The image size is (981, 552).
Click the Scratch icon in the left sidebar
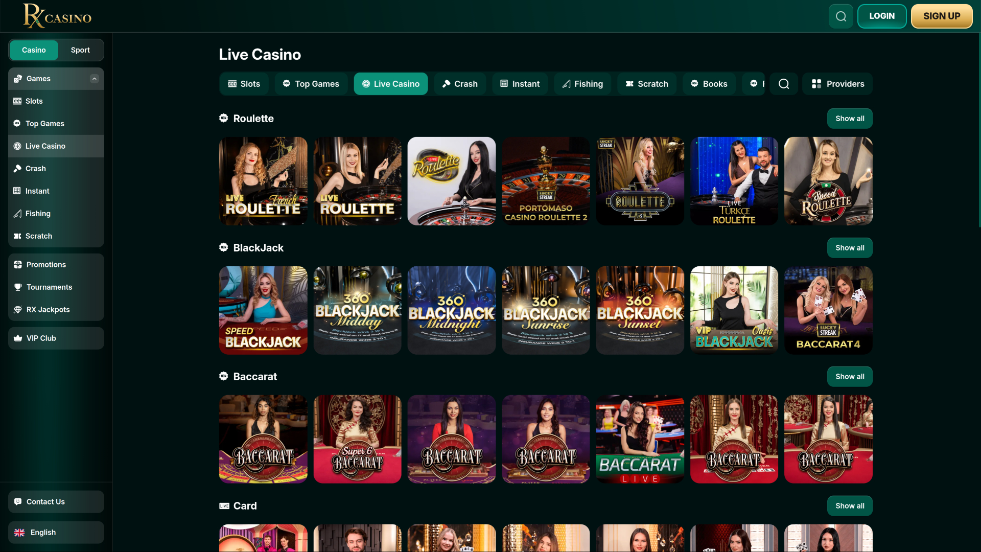(17, 236)
